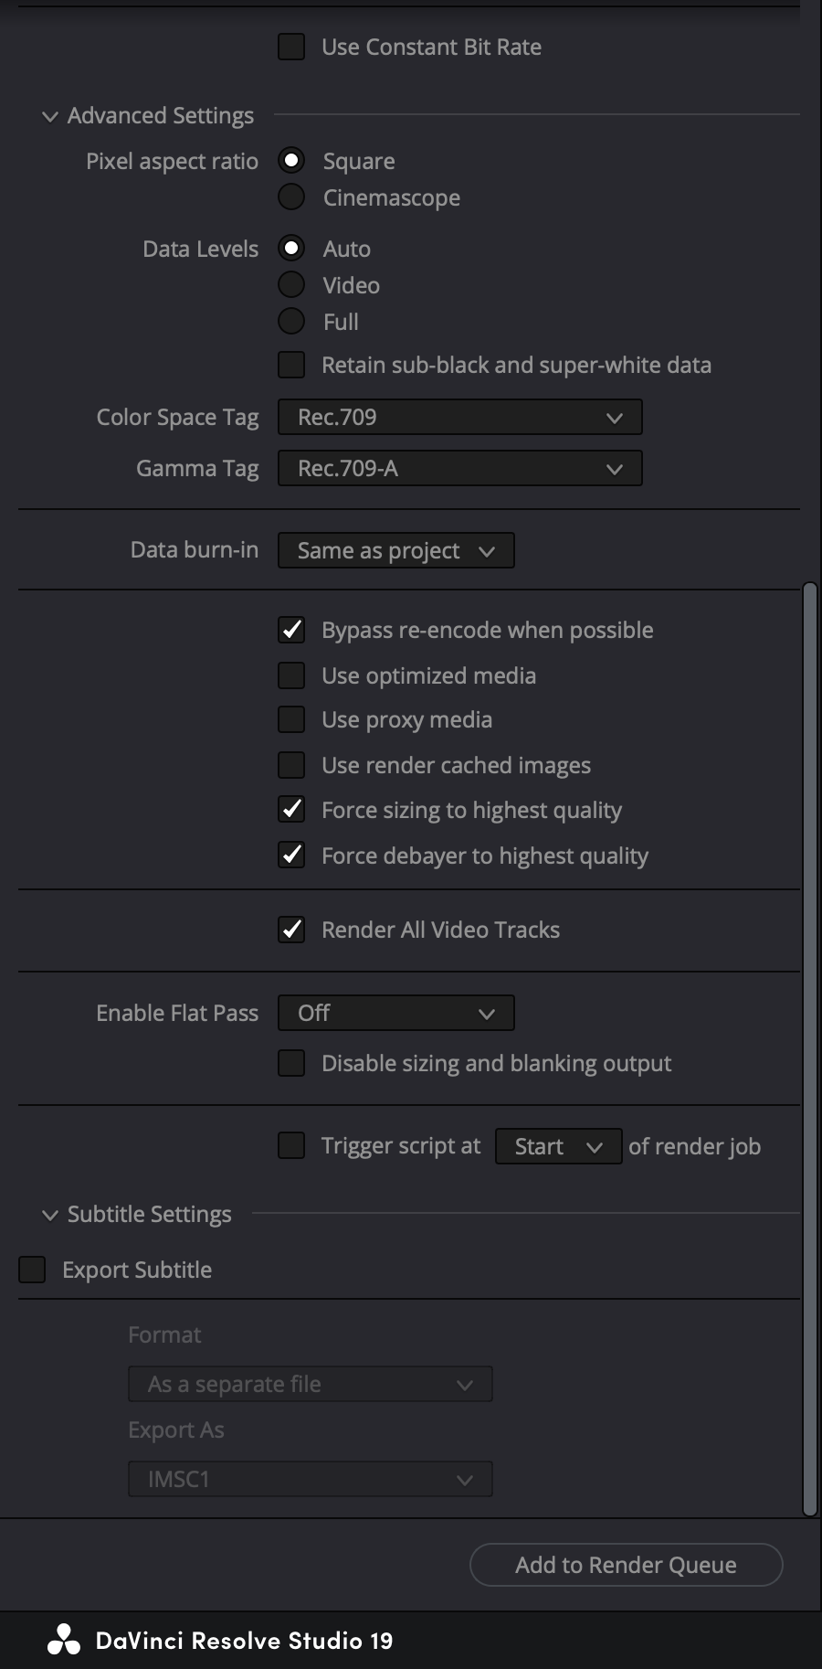Image resolution: width=822 pixels, height=1669 pixels.
Task: Change the Data burn-in setting
Action: coord(395,550)
